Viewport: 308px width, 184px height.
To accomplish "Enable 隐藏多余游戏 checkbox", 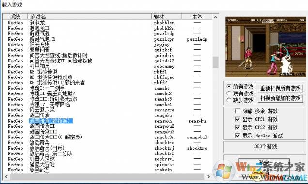I will click(x=237, y=111).
